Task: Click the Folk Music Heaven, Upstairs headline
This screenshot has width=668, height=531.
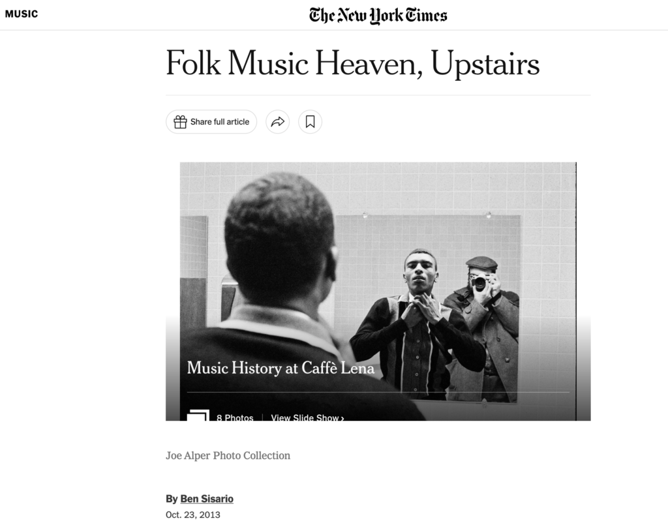Action: click(x=353, y=63)
